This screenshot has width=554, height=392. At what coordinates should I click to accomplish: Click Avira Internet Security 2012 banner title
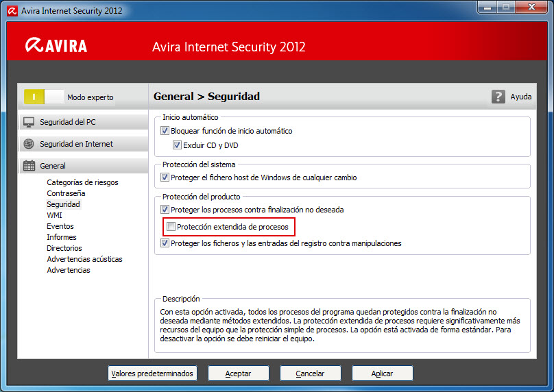tap(228, 47)
